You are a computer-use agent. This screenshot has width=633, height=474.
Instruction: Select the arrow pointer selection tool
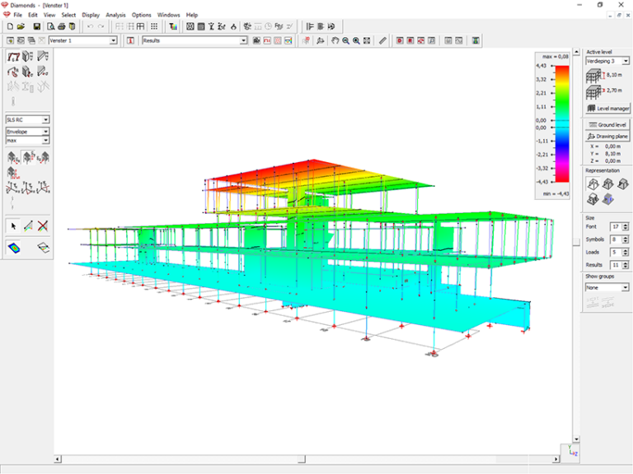12,225
